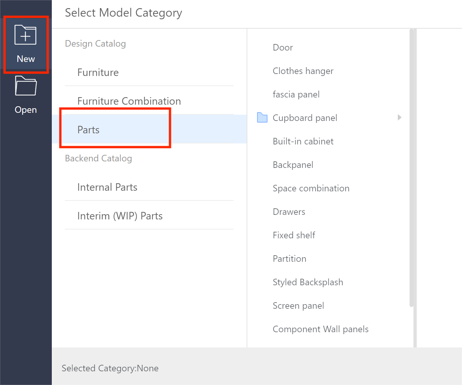Choose the Backpanel entry
Viewport: 462px width, 385px height.
(x=293, y=165)
